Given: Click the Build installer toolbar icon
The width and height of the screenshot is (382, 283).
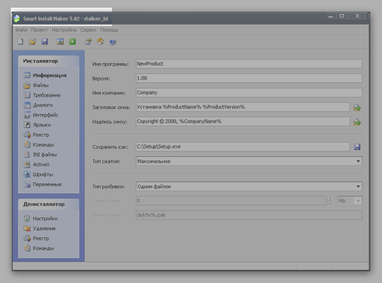Looking at the screenshot, I should click(x=60, y=42).
